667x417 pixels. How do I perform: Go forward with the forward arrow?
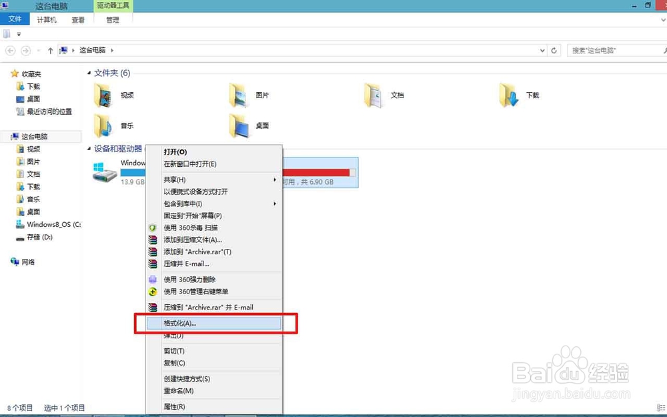(x=25, y=51)
